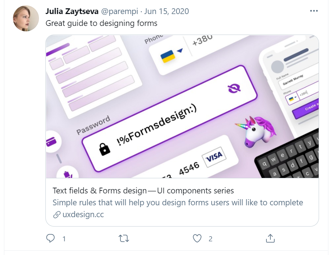Click the likes count number 2
The height and width of the screenshot is (255, 332).
pyautogui.click(x=210, y=239)
